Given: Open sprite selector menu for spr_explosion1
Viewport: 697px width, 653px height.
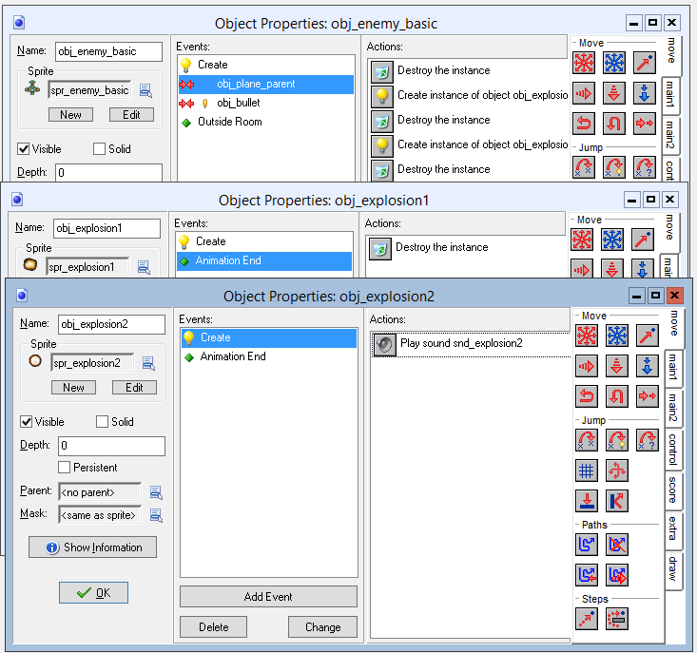Looking at the screenshot, I should click(144, 267).
